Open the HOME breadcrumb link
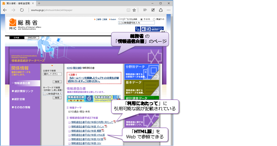 (x=69, y=68)
